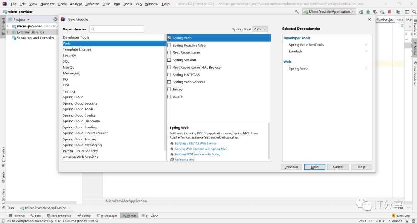Image resolution: width=417 pixels, height=223 pixels.
Task: Click the Reference doc icon link
Action: click(172, 160)
